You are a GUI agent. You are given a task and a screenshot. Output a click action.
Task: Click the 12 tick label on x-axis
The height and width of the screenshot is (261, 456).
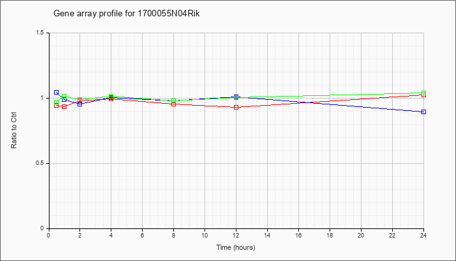pyautogui.click(x=236, y=235)
